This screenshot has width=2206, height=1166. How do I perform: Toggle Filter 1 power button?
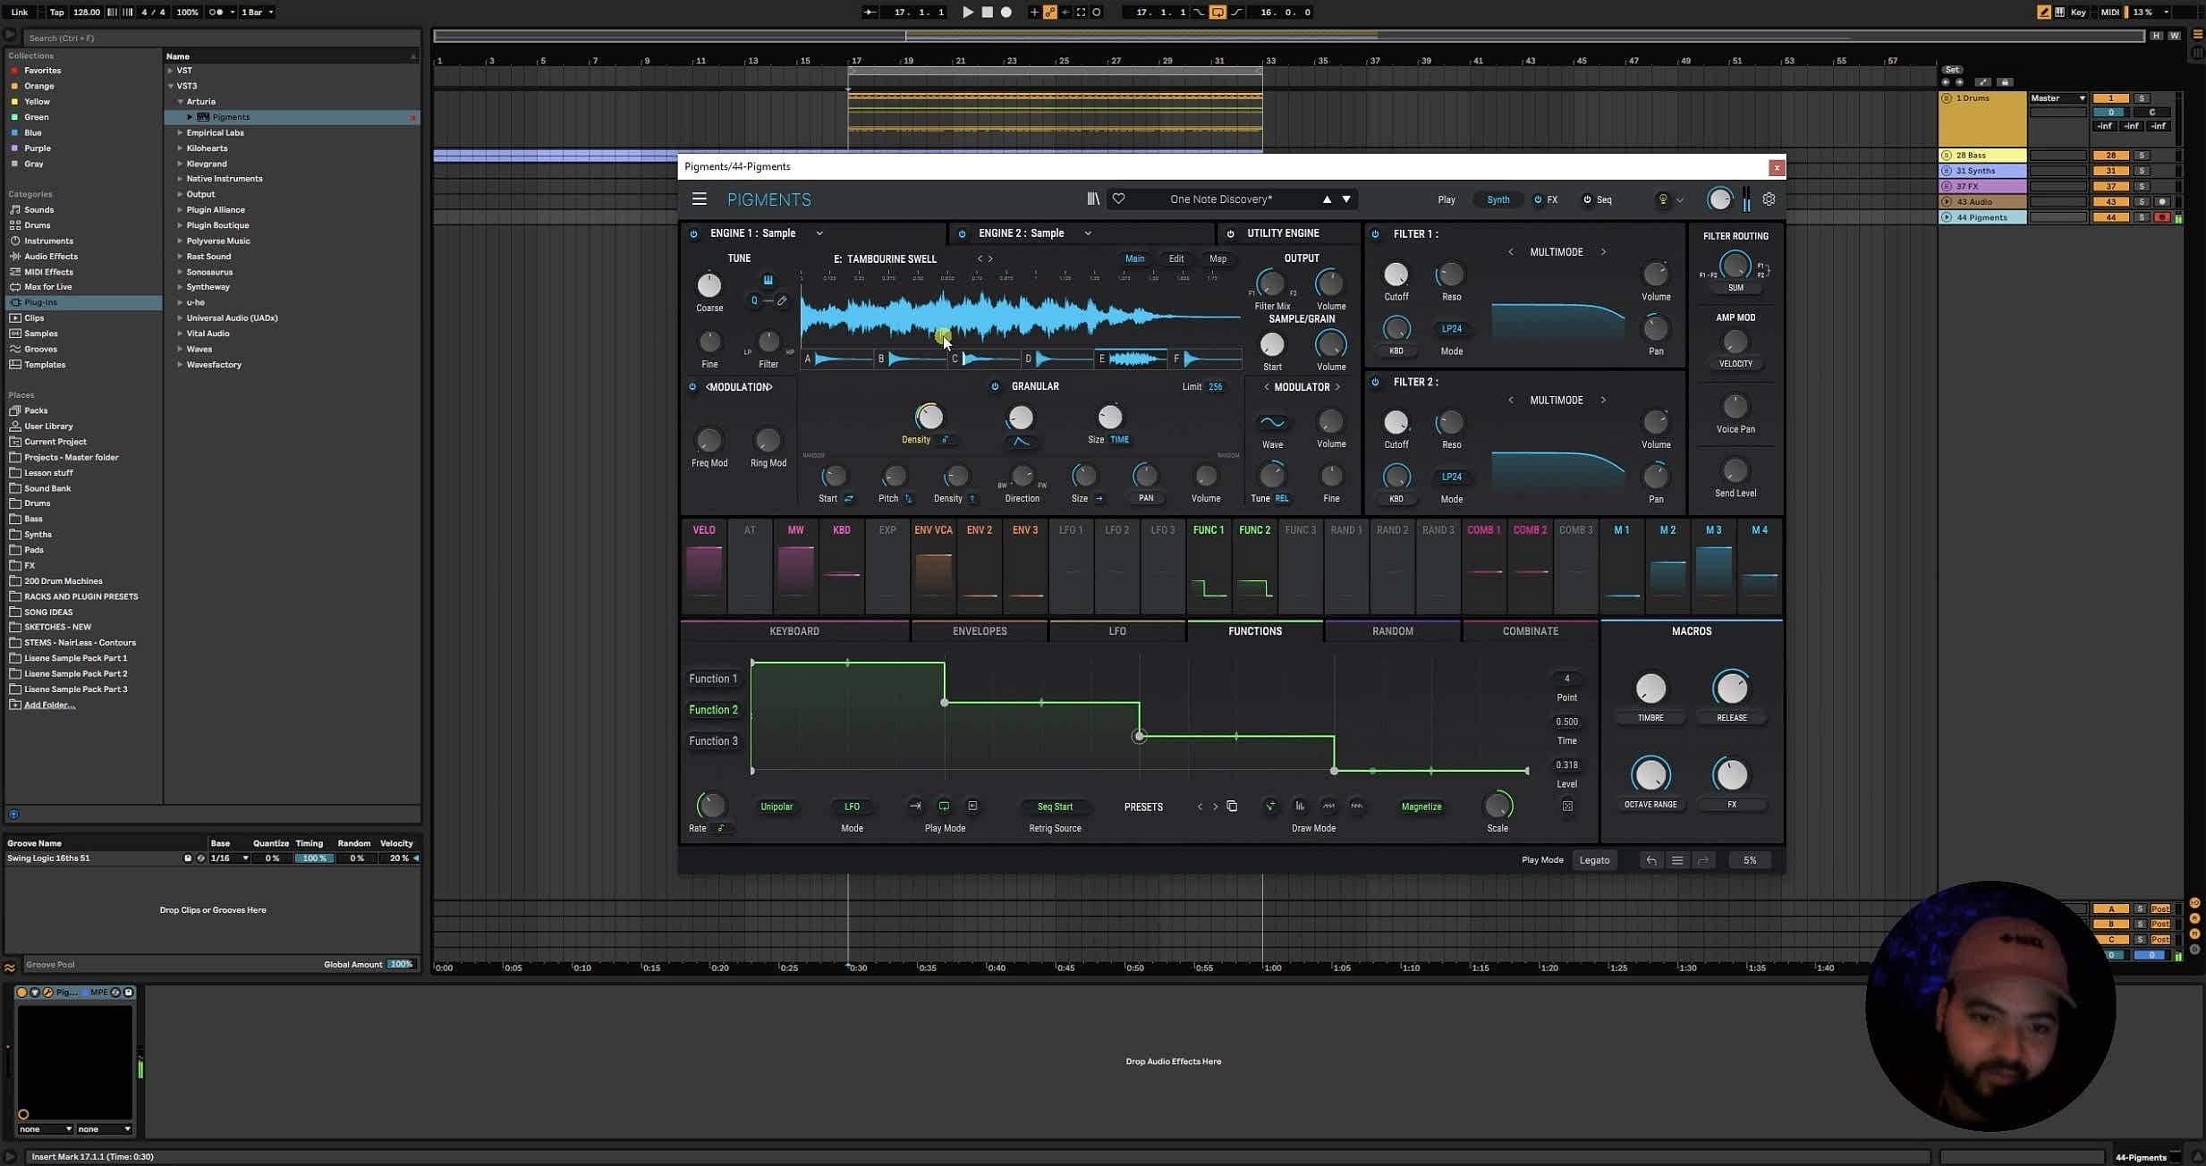(1375, 234)
